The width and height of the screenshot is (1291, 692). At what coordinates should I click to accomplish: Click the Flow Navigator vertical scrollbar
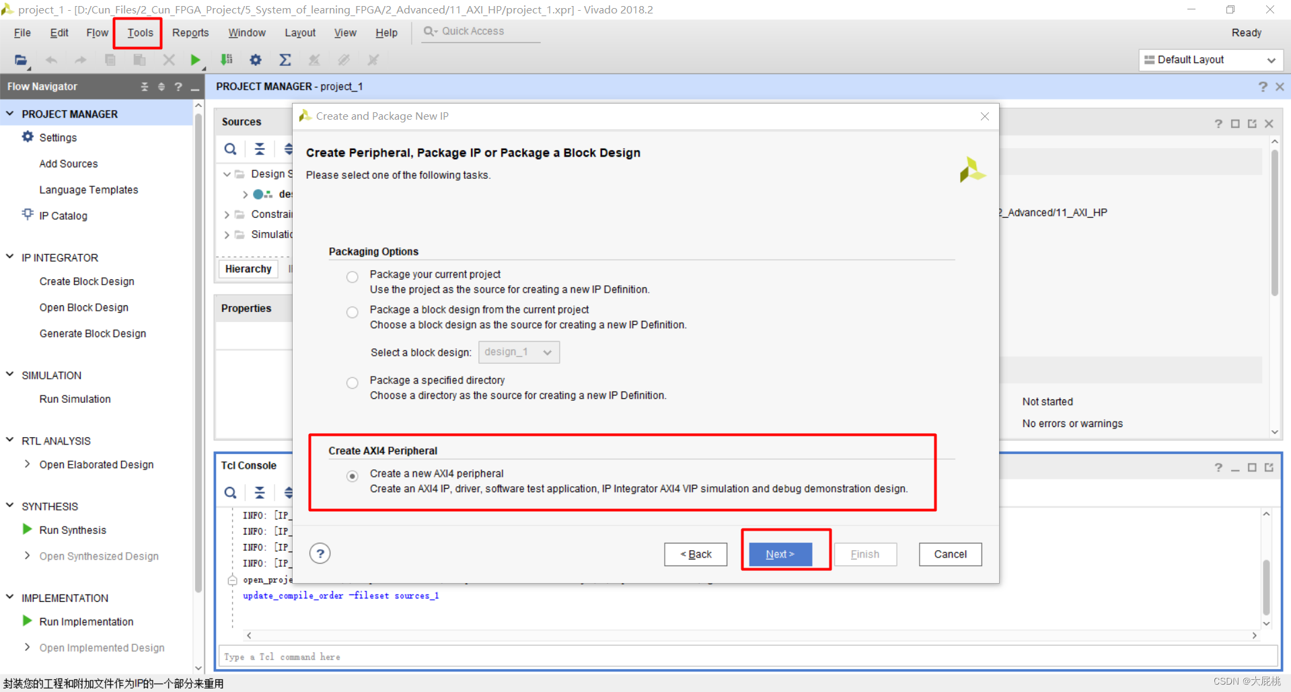click(x=198, y=353)
